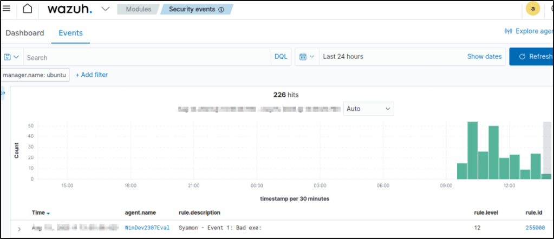Select the Events tab

(70, 33)
